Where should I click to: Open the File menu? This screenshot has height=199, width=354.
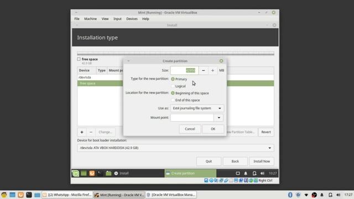(77, 19)
